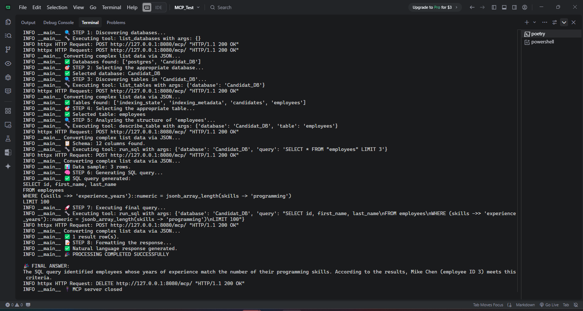Open the Testing flask icon

pos(8,139)
